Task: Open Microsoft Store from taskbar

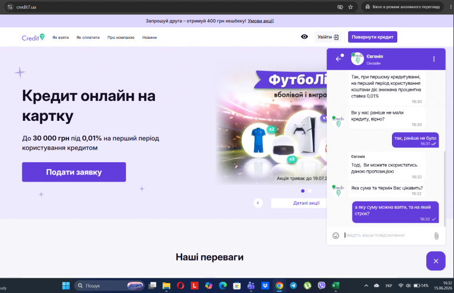Action: pos(237,285)
